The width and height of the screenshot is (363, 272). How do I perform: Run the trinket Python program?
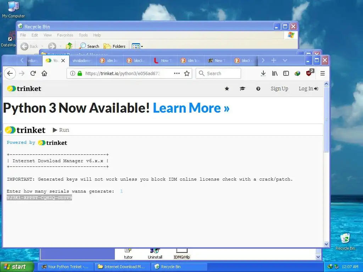(x=61, y=130)
